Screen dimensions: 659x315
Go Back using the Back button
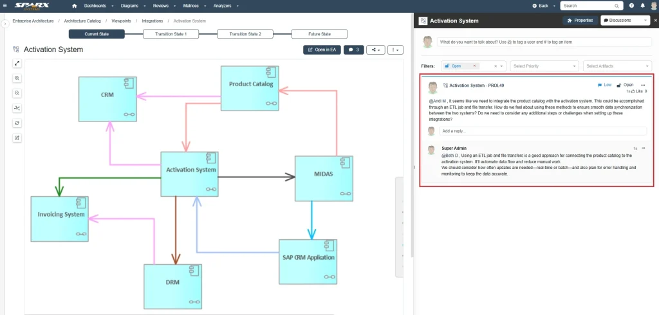pyautogui.click(x=541, y=6)
